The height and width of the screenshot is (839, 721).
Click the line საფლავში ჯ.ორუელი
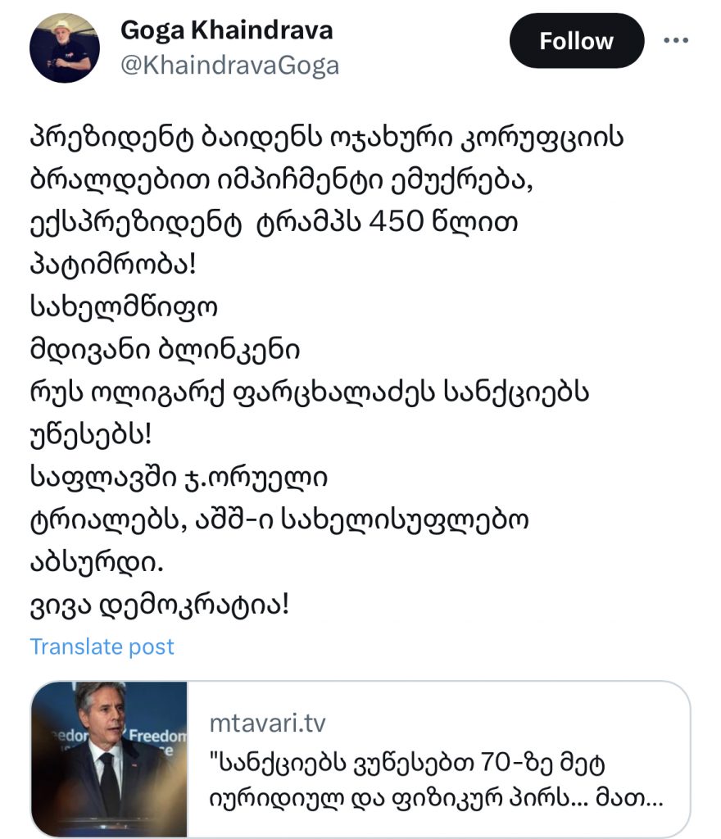(179, 478)
